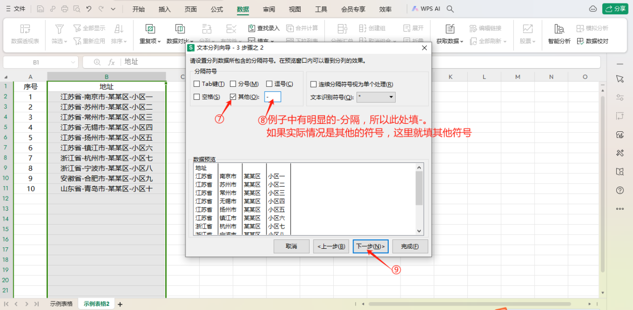Expand the 全部刷新 refresh all dropdown
The image size is (633, 310).
click(505, 41)
